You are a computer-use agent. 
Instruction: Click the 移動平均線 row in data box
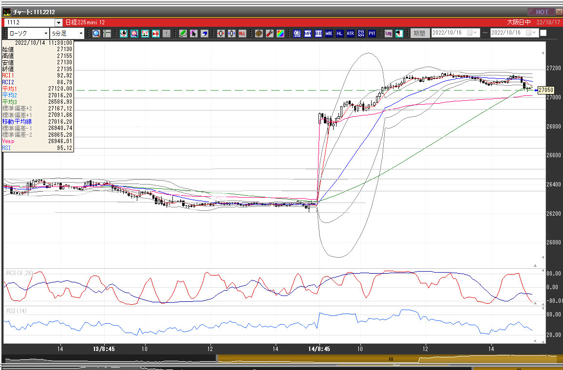point(37,122)
